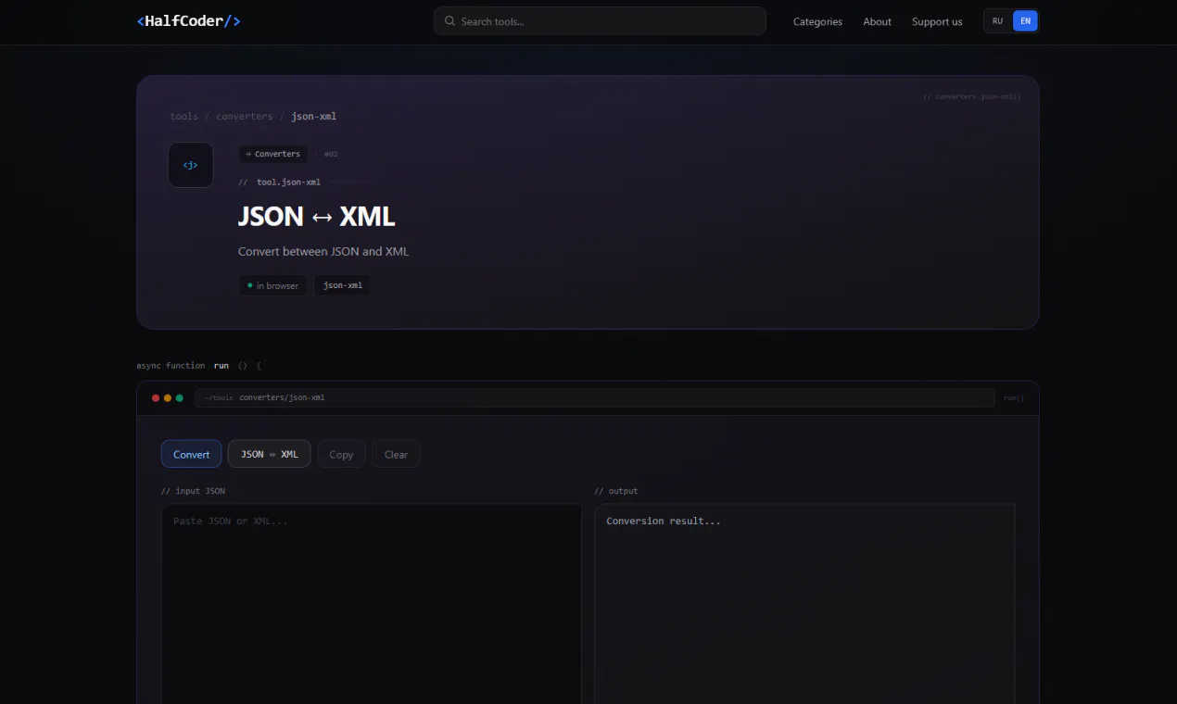
Task: Focus the Search tools field
Action: point(600,21)
